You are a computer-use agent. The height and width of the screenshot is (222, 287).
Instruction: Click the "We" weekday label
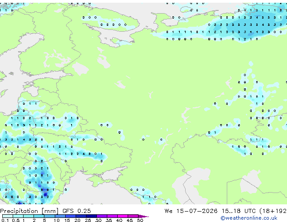pyautogui.click(x=168, y=211)
